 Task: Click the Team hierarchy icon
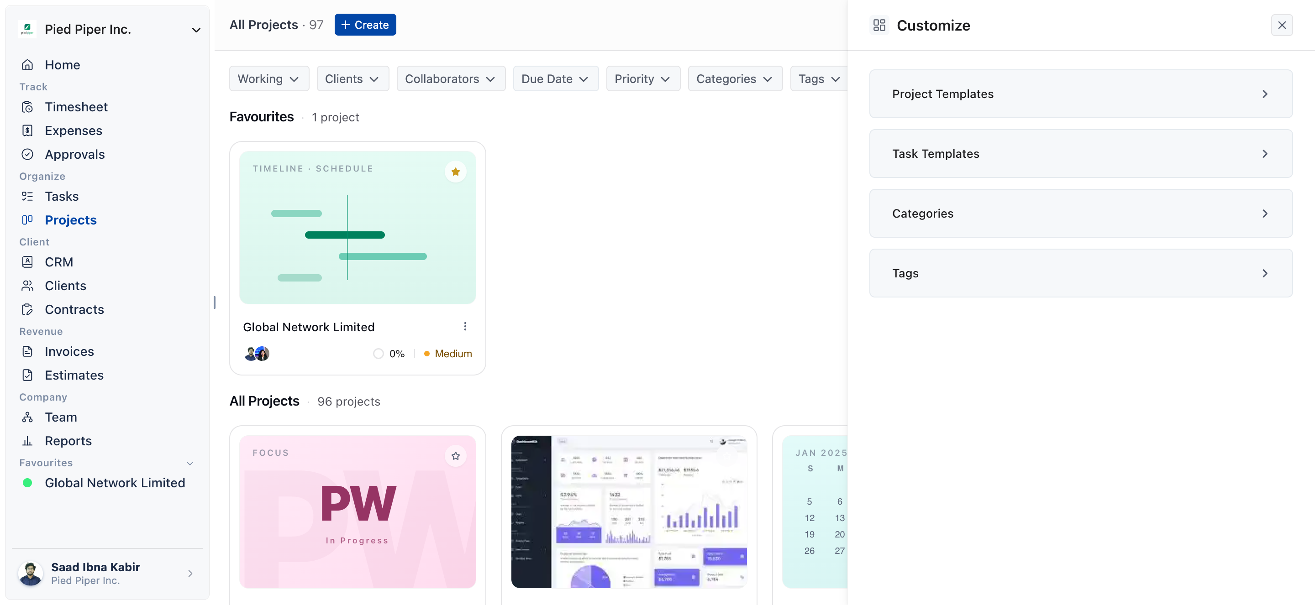[x=27, y=417]
